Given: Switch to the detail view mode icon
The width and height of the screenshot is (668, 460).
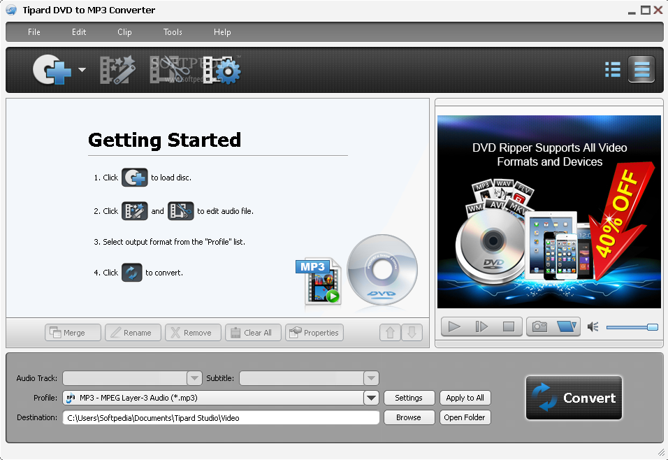Looking at the screenshot, I should pyautogui.click(x=641, y=69).
